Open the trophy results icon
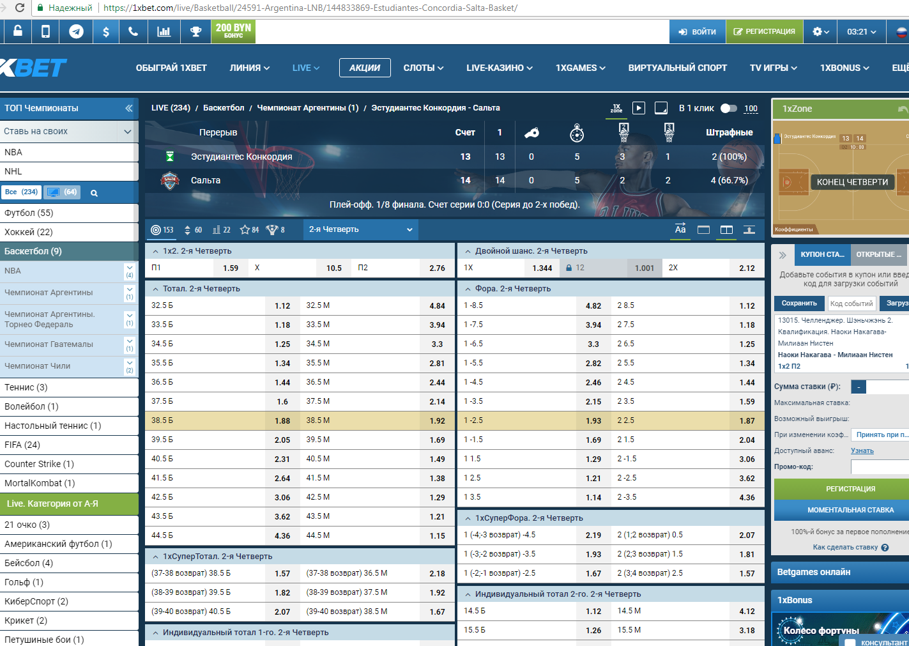Viewport: 909px width, 646px height. tap(195, 31)
